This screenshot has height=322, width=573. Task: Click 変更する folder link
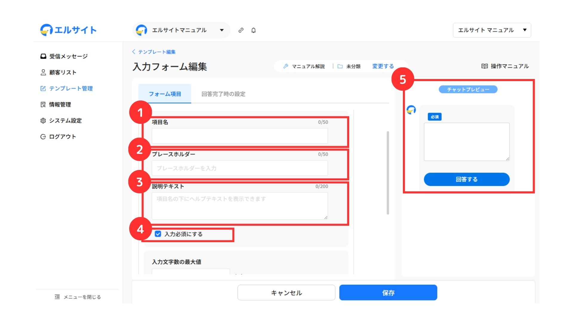pos(383,66)
